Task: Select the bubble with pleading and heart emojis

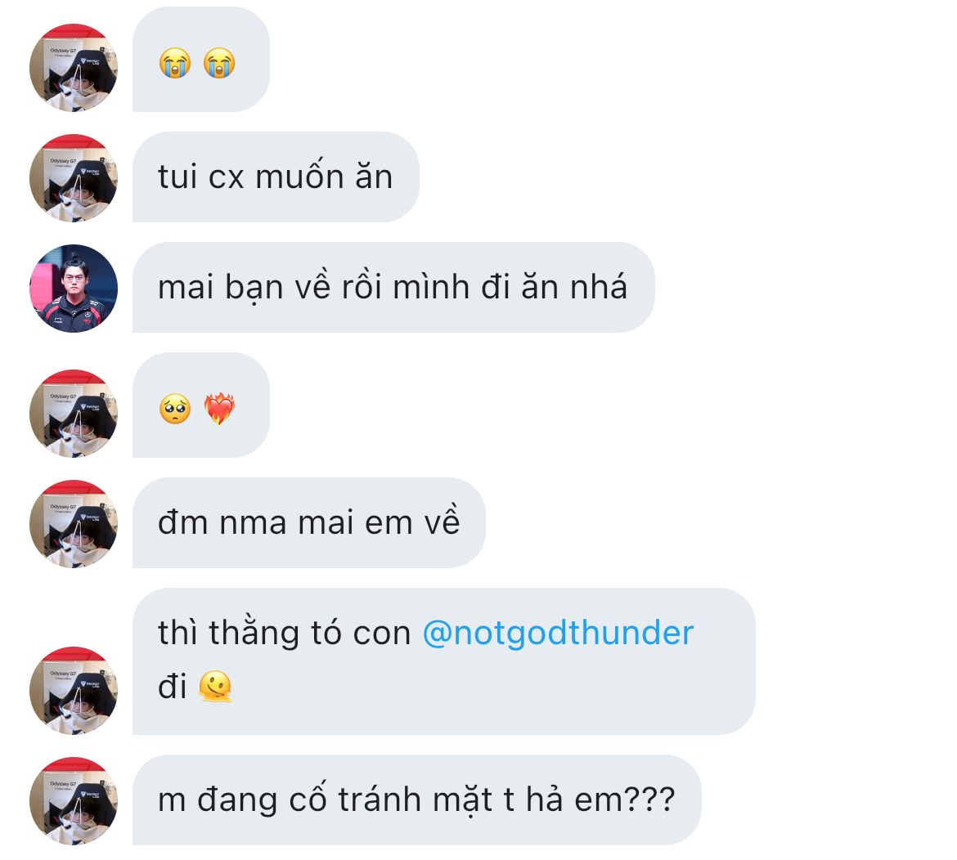Action: [x=201, y=405]
